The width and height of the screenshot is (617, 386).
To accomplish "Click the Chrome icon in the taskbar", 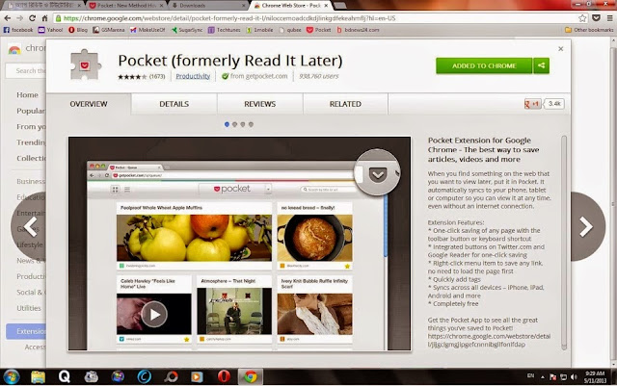I will 251,377.
